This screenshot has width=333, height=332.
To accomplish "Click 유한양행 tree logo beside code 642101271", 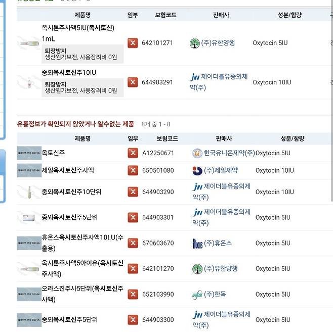I will pos(194,43).
